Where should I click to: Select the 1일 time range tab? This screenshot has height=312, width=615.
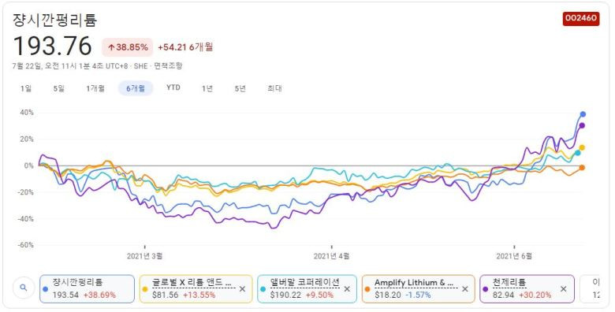26,88
